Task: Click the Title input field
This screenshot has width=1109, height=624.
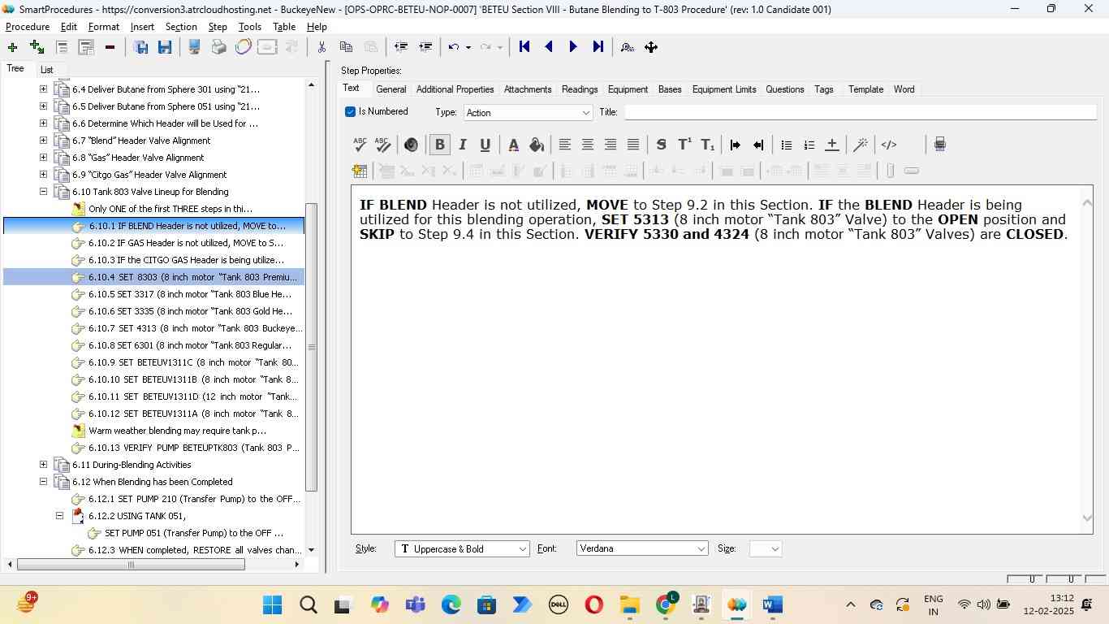Action: (859, 112)
